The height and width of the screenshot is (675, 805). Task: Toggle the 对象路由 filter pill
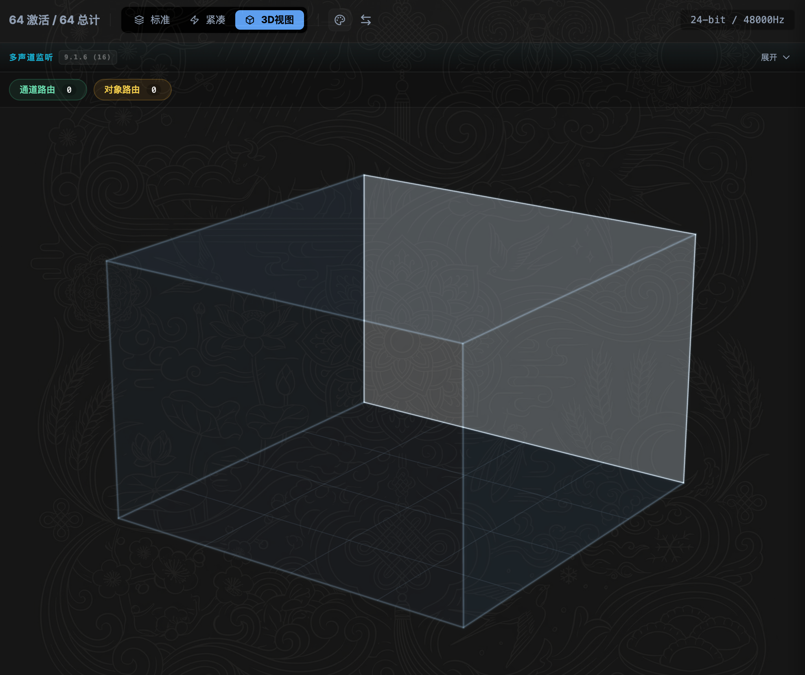133,89
